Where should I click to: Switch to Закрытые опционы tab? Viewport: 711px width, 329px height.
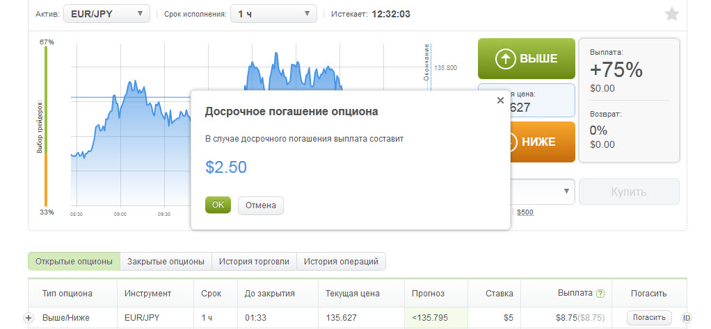tap(166, 261)
